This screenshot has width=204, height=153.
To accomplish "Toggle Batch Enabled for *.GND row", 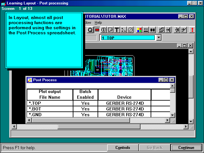I will pyautogui.click(x=85, y=115).
